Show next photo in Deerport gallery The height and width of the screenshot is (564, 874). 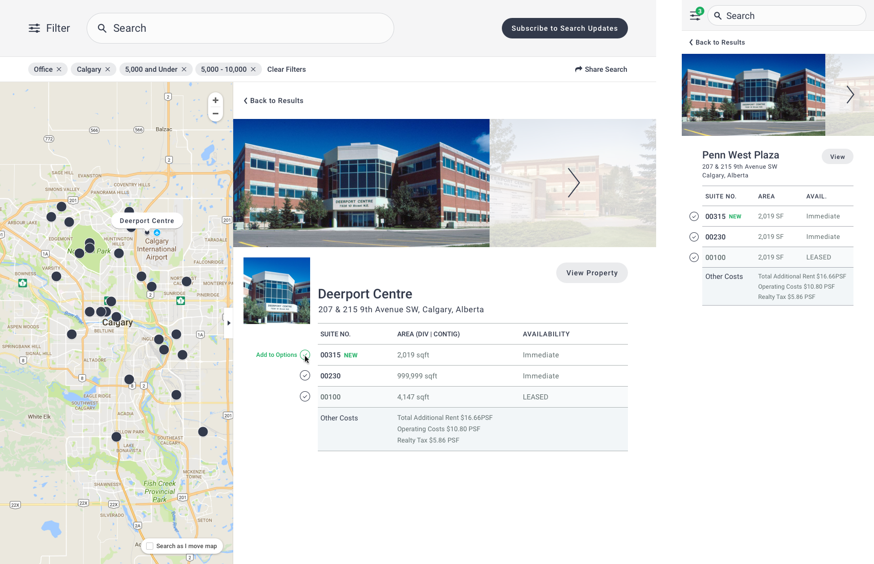click(x=574, y=183)
